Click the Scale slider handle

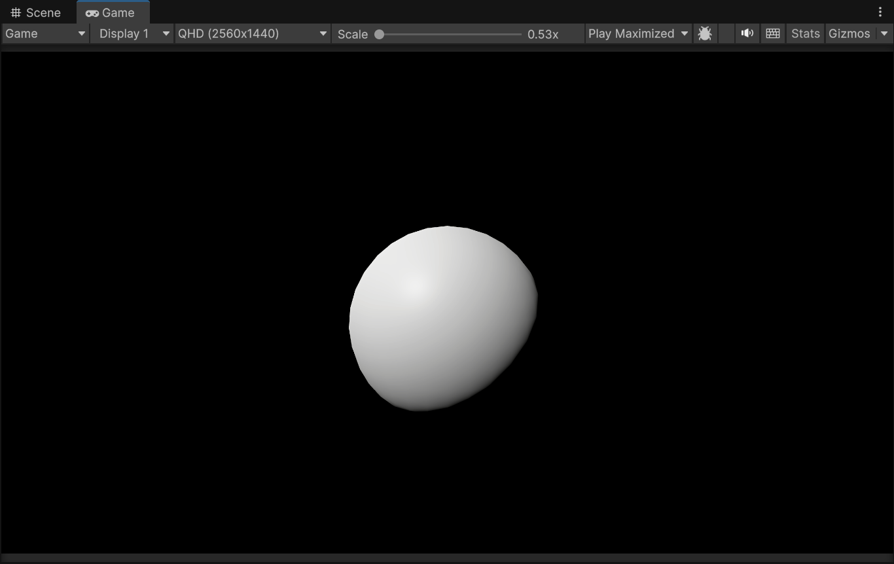pos(379,34)
